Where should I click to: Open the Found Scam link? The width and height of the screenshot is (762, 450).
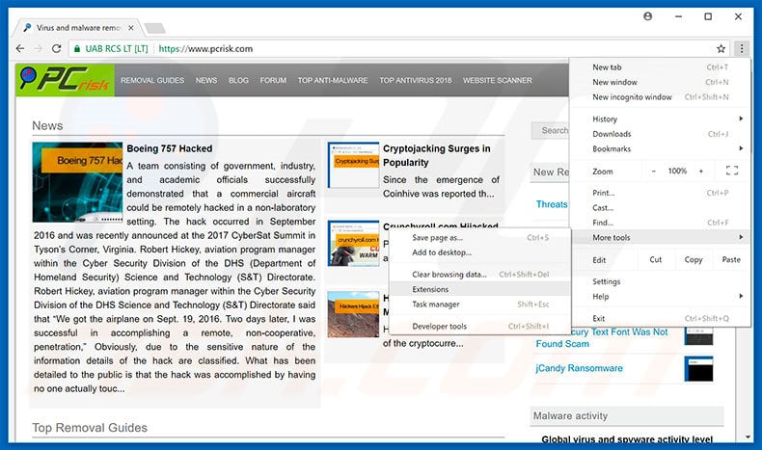click(x=562, y=344)
